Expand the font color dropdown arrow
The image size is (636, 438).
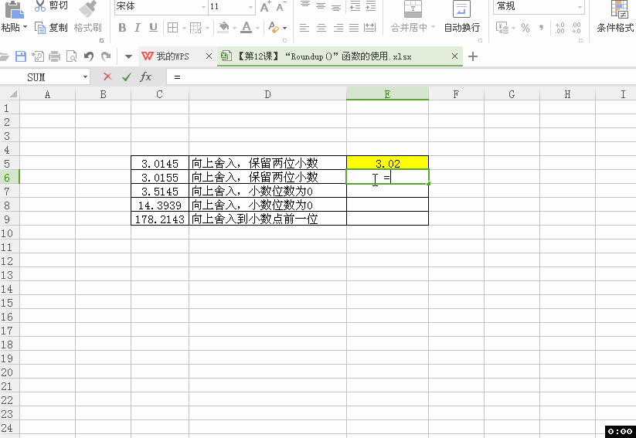[257, 28]
